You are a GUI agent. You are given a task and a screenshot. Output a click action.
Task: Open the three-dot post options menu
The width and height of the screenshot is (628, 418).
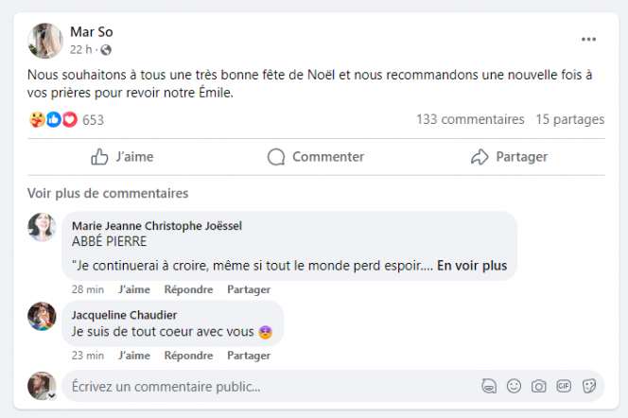pyautogui.click(x=588, y=39)
